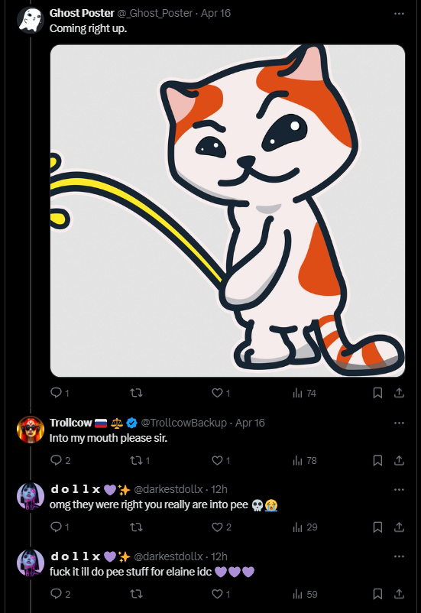Open more options on Ghost Poster's post
Viewport: 421px width, 613px height.
tap(399, 14)
